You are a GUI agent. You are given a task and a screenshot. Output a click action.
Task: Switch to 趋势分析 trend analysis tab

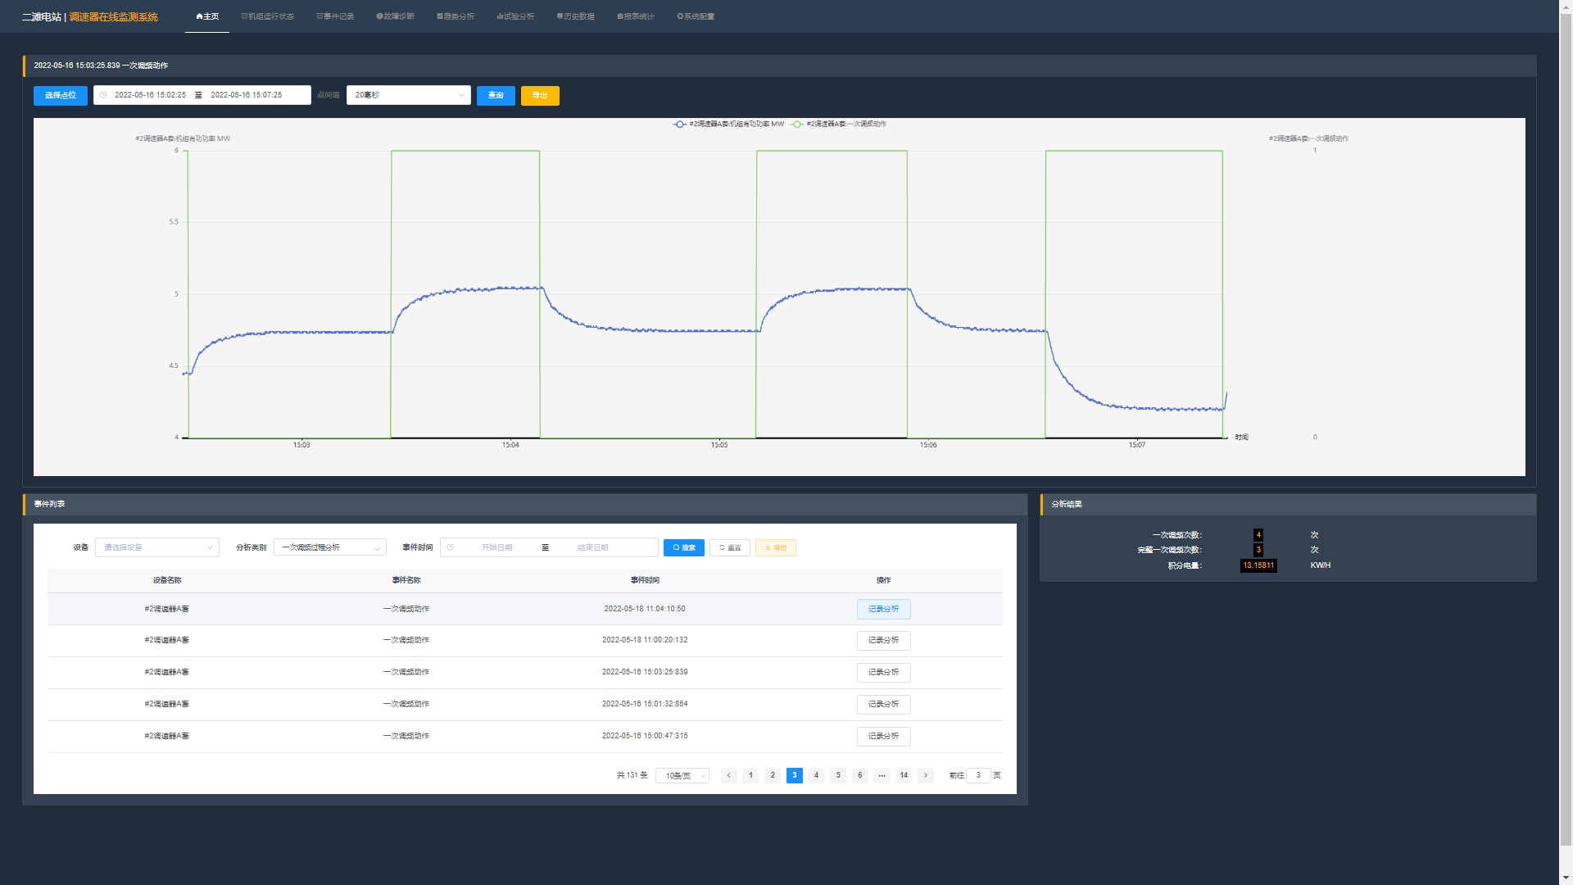point(456,16)
